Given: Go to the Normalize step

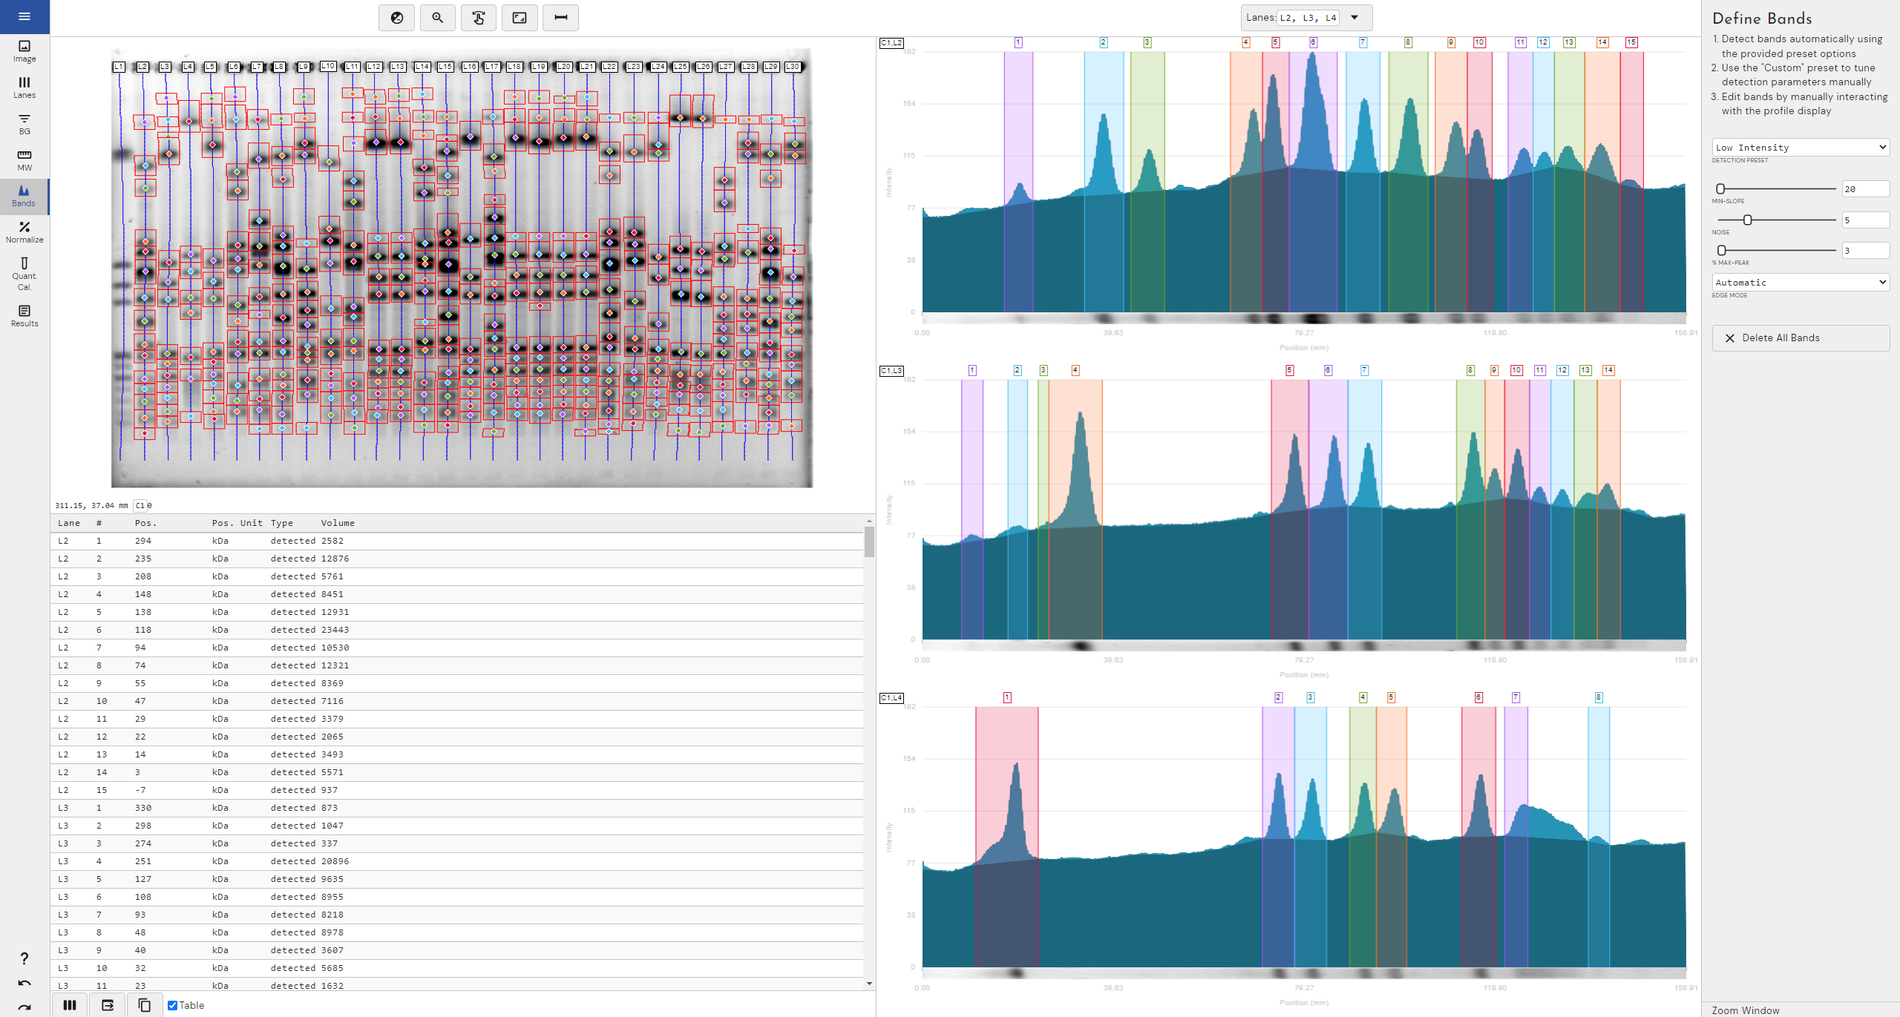Looking at the screenshot, I should (x=24, y=231).
